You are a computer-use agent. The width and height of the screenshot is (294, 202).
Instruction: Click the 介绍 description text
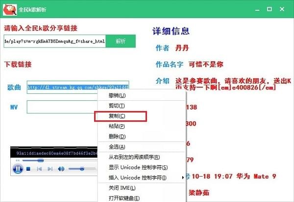click(x=233, y=84)
